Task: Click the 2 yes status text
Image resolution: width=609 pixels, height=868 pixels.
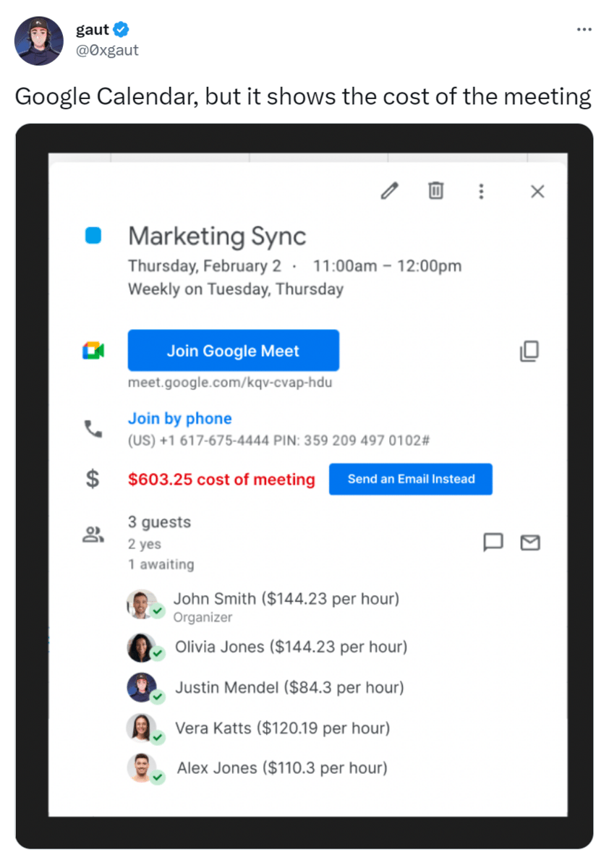Action: tap(145, 544)
